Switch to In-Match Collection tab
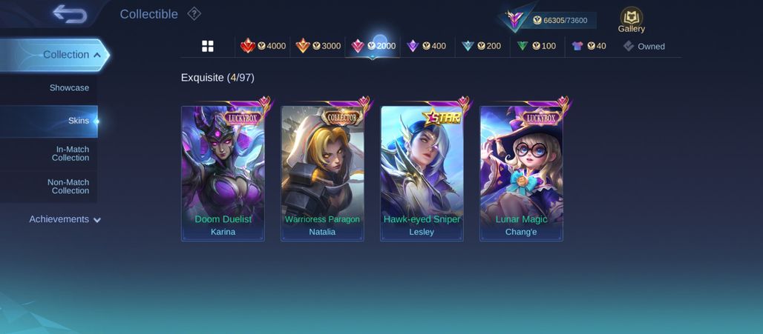The image size is (763, 334). click(x=49, y=153)
